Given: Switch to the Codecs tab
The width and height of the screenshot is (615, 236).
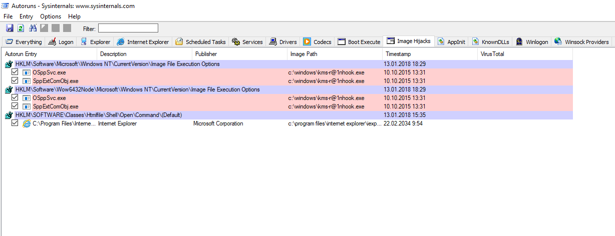Looking at the screenshot, I should pyautogui.click(x=317, y=42).
